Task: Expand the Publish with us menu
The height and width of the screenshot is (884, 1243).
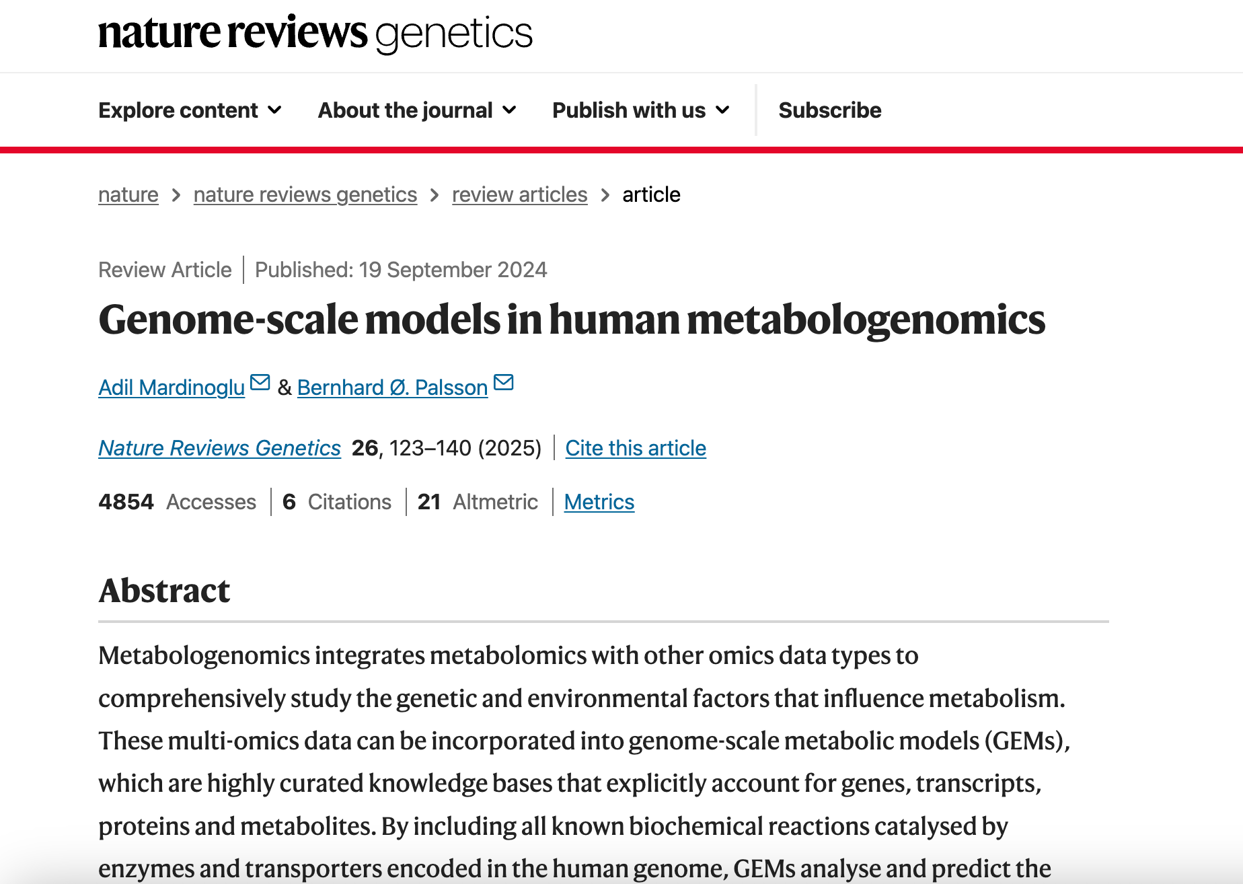Action: (x=640, y=110)
